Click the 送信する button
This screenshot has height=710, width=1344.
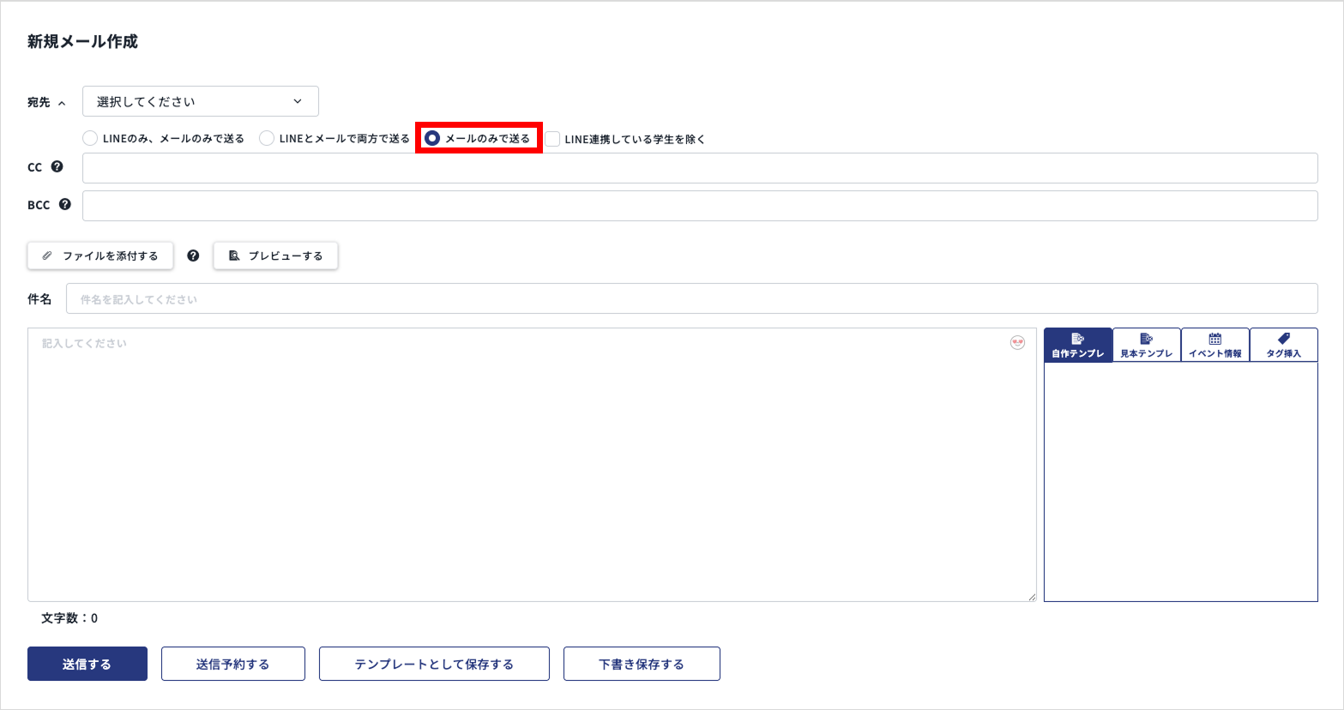(87, 664)
